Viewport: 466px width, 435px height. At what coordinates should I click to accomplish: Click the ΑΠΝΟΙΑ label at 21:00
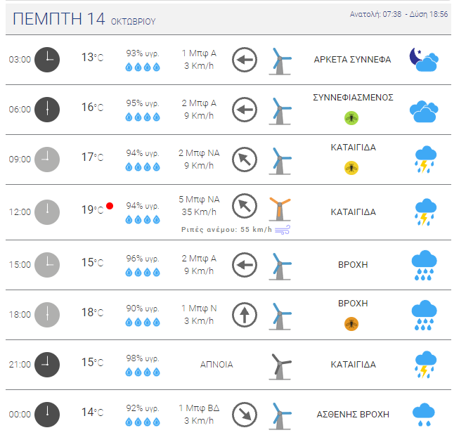pos(216,365)
